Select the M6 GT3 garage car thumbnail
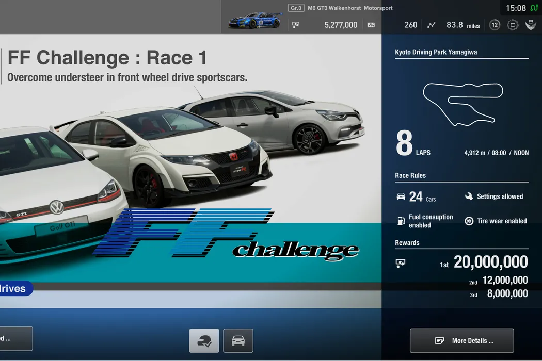 coord(256,21)
